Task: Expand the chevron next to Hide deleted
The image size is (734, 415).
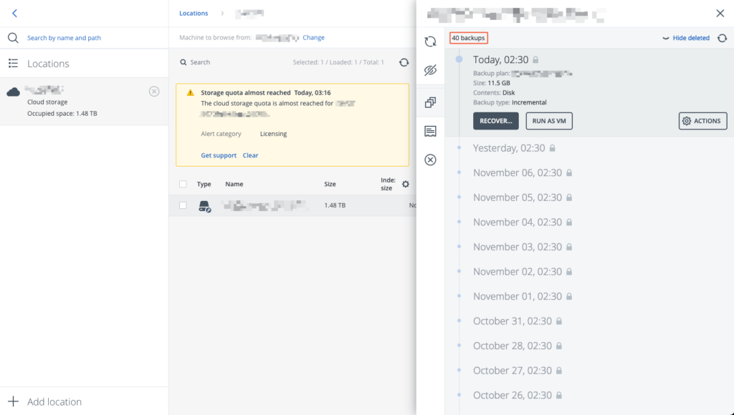Action: point(665,38)
